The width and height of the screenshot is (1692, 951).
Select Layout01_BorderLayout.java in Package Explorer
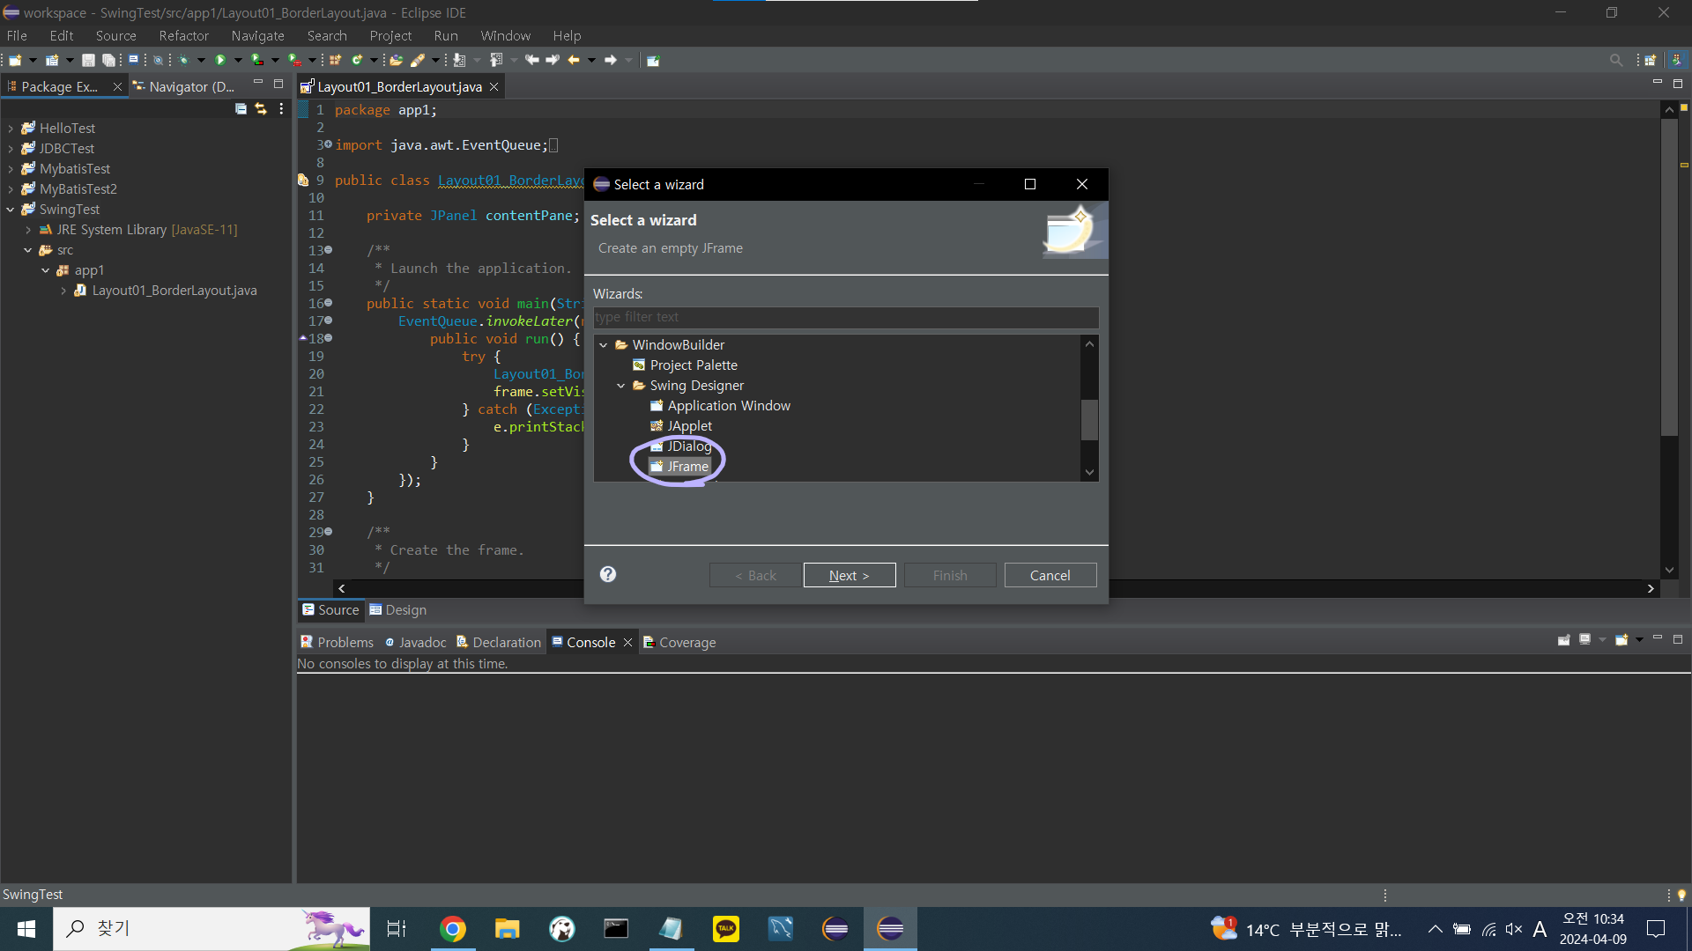click(x=166, y=291)
